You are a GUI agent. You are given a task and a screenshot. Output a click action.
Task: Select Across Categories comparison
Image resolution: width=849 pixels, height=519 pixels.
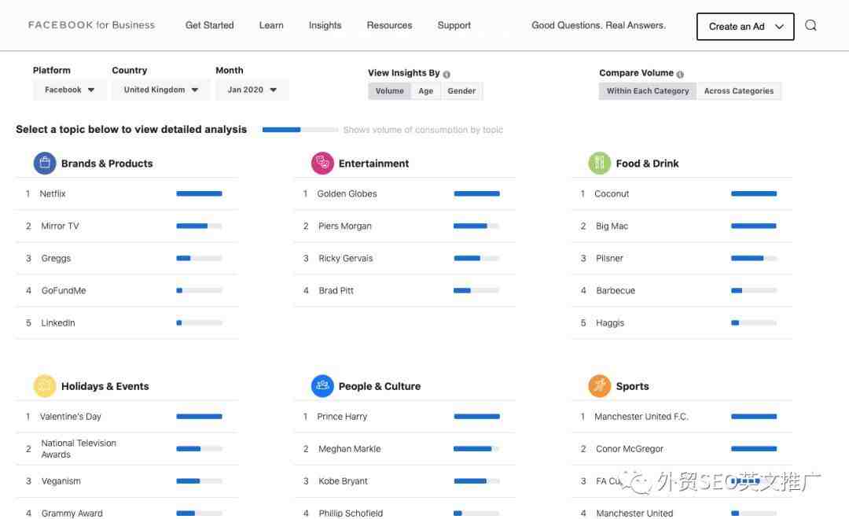pos(739,91)
